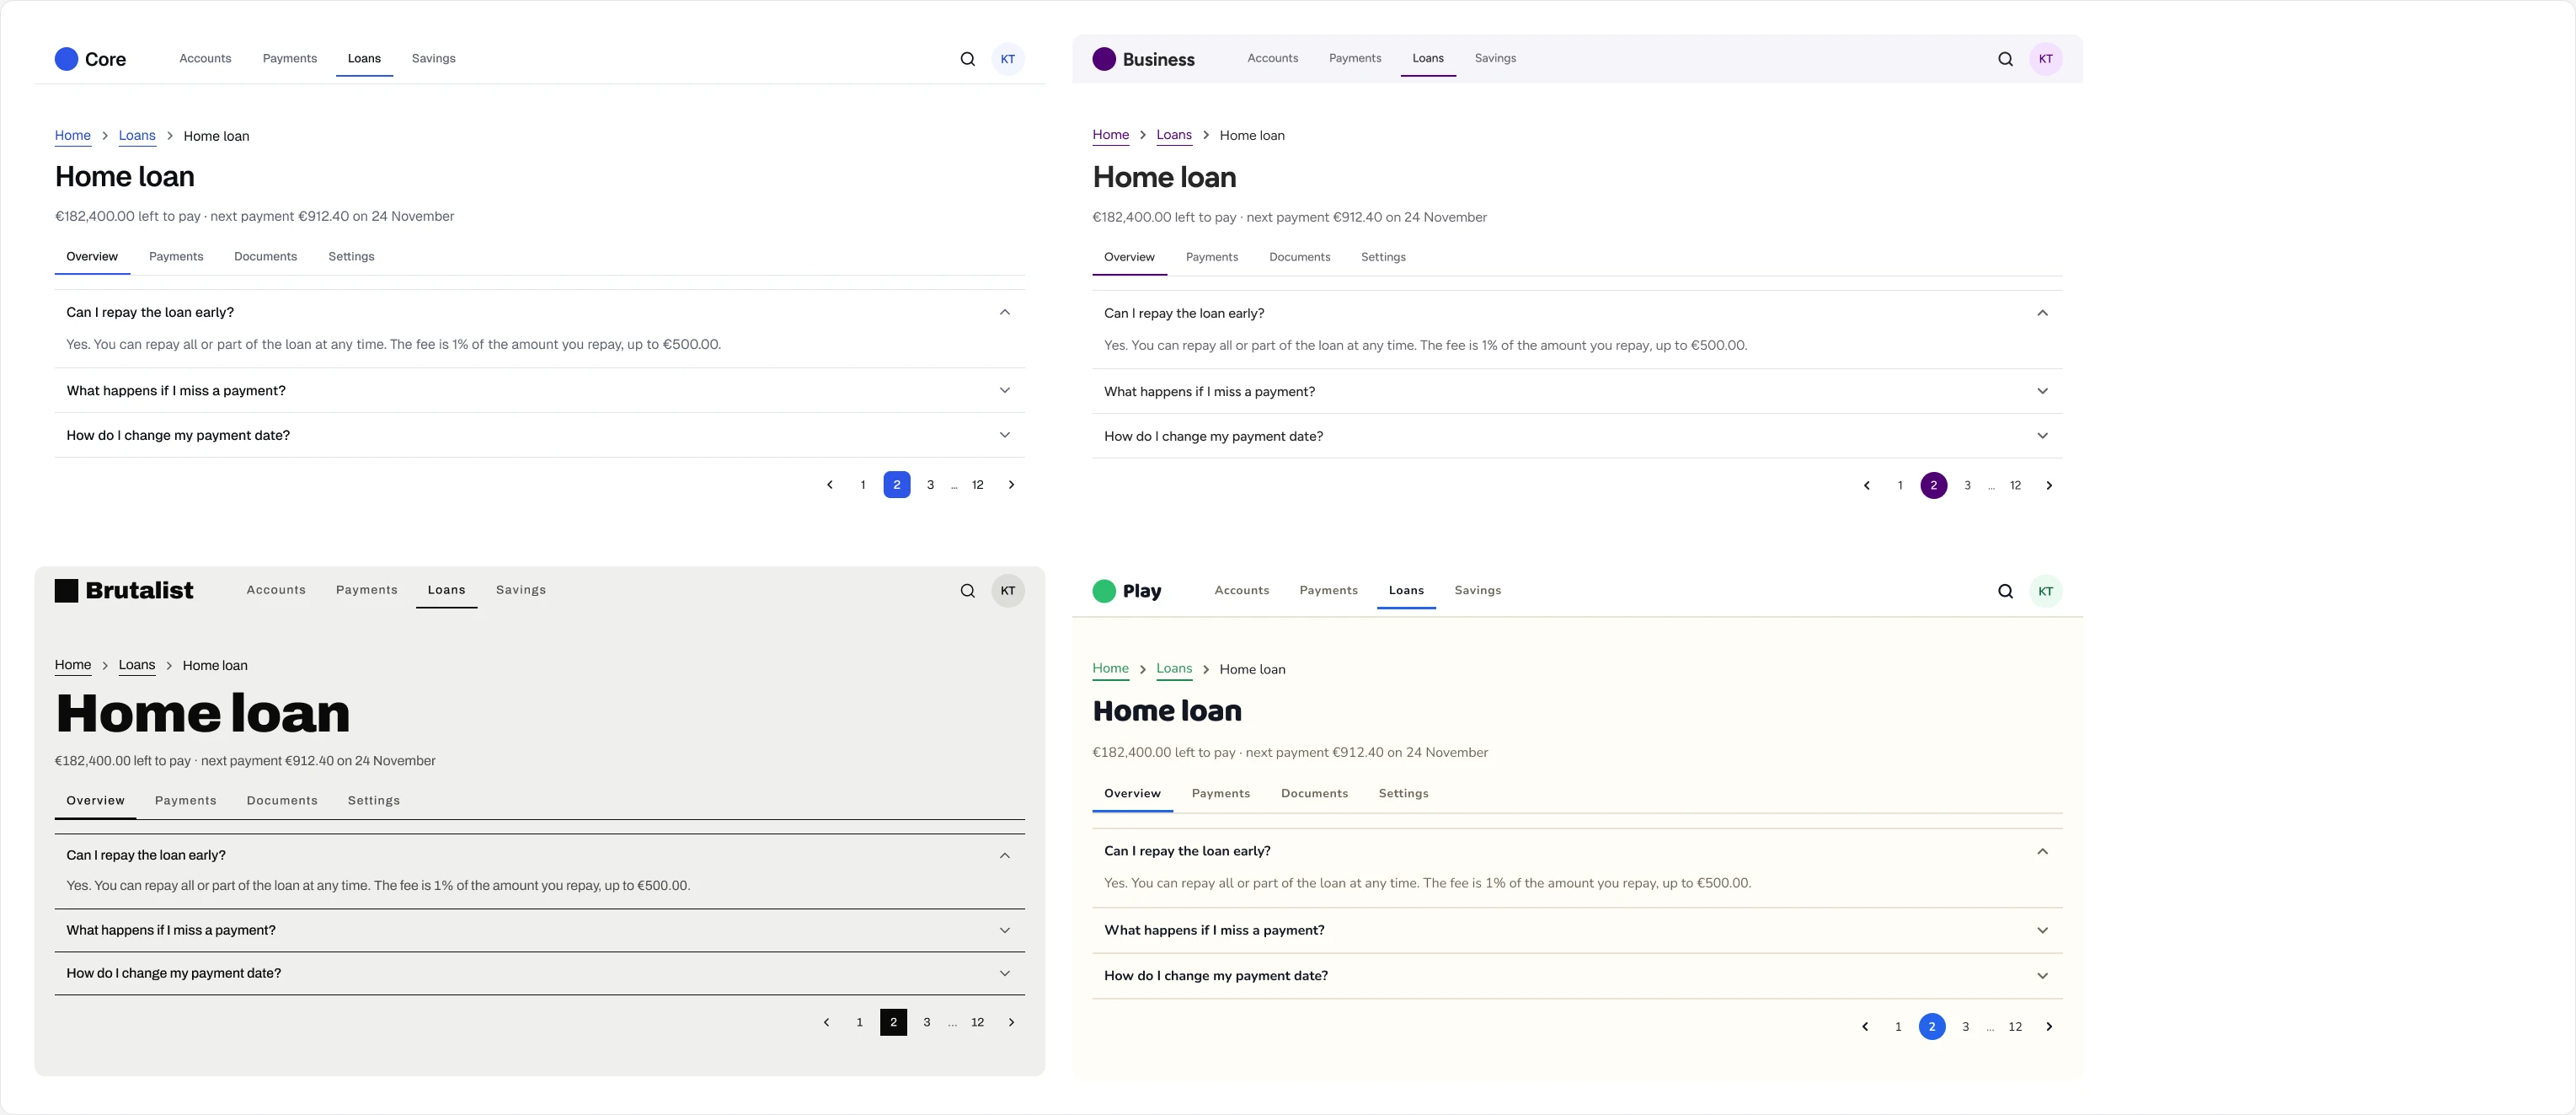The height and width of the screenshot is (1115, 2576).
Task: Click the blue Core logo circle
Action: (67, 59)
